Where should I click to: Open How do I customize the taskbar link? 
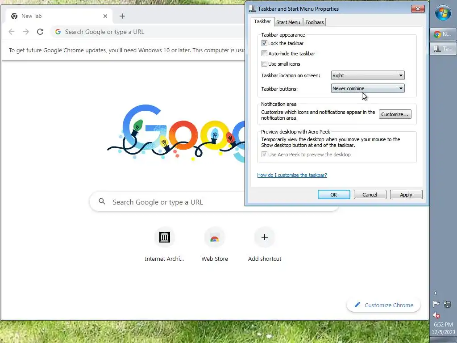(x=292, y=175)
